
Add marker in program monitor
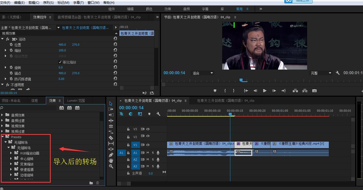point(215,91)
